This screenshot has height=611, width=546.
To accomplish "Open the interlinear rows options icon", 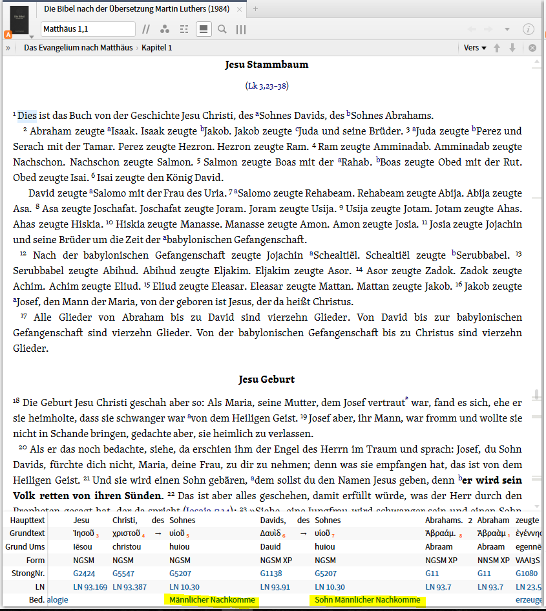I will point(184,29).
